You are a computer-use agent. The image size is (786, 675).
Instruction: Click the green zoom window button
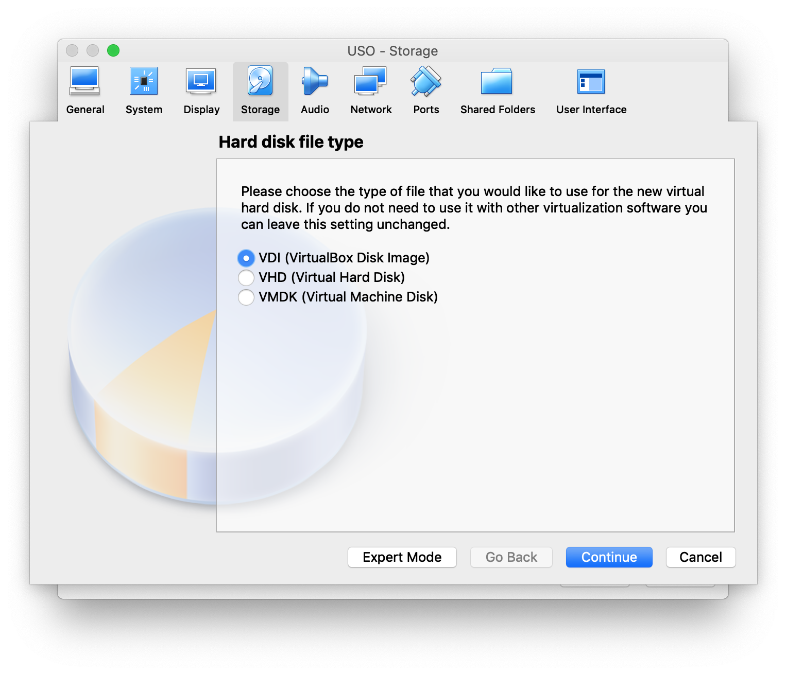click(113, 50)
